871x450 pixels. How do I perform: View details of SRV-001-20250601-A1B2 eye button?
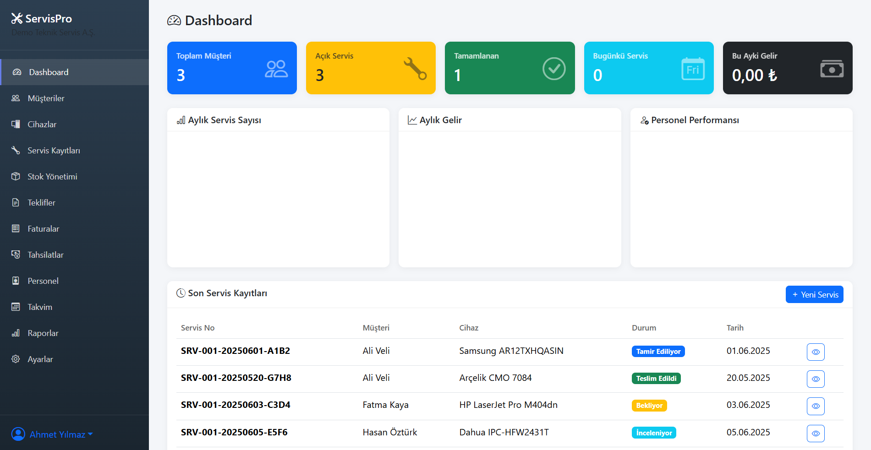816,352
